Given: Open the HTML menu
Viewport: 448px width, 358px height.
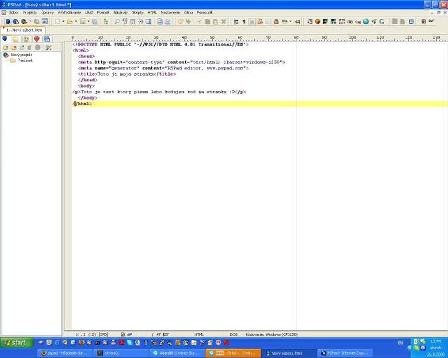Looking at the screenshot, I should point(152,12).
